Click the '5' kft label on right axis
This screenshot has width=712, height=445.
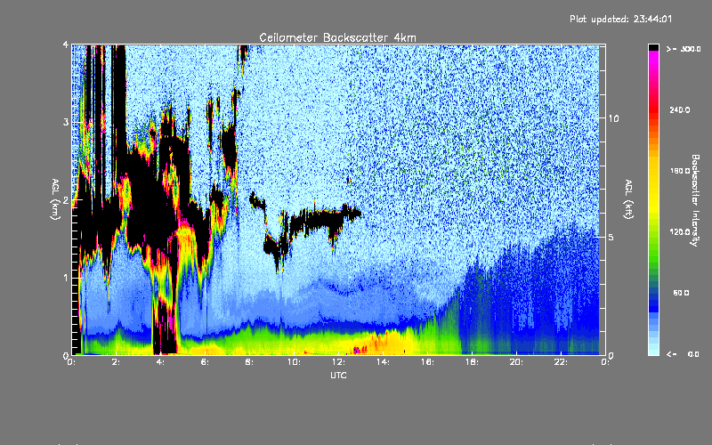point(611,237)
